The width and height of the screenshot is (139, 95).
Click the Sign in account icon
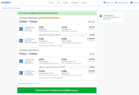point(105,3)
